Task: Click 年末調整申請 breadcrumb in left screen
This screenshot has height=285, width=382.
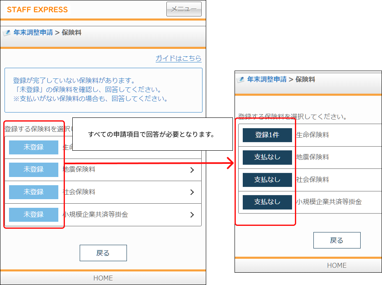Action: pyautogui.click(x=33, y=32)
